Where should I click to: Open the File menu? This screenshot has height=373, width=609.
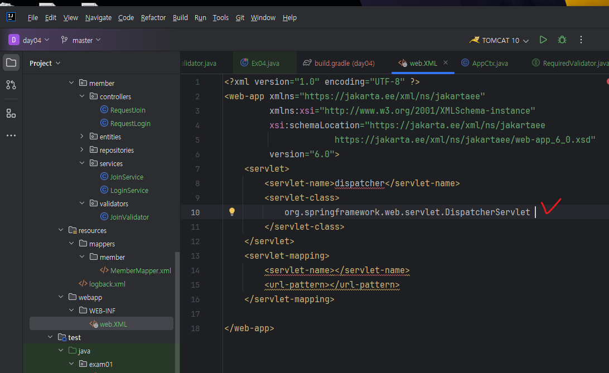(x=33, y=17)
